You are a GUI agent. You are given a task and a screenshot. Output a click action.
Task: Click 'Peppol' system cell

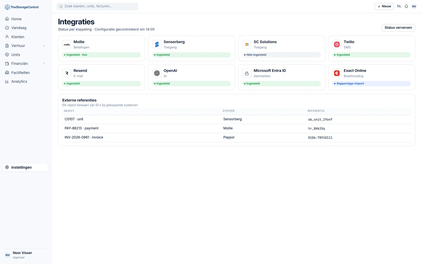click(229, 137)
